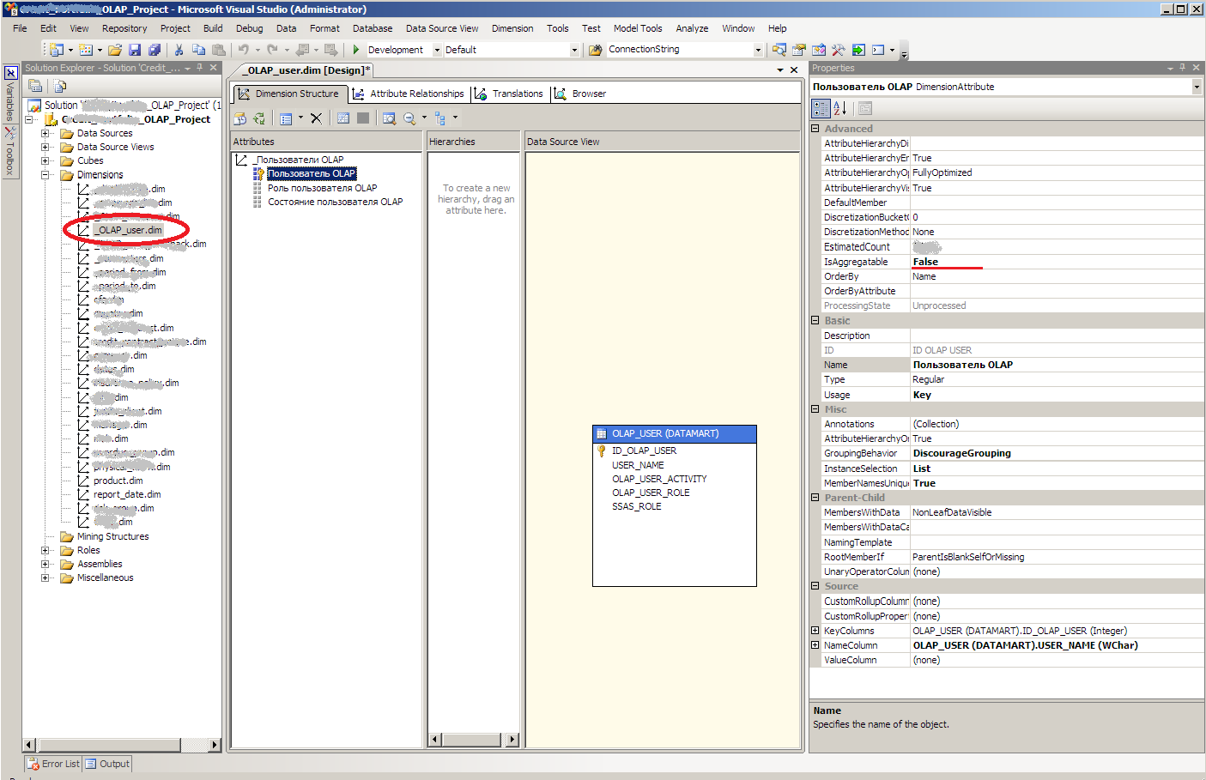Image resolution: width=1206 pixels, height=780 pixels.
Task: Open the Properties Window toolbar icon
Action: coord(799,50)
